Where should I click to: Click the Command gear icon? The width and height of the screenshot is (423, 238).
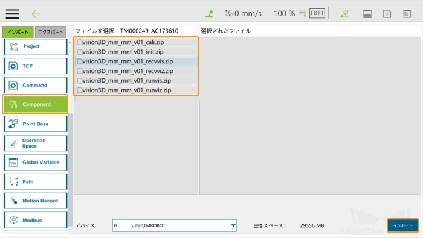(x=13, y=85)
